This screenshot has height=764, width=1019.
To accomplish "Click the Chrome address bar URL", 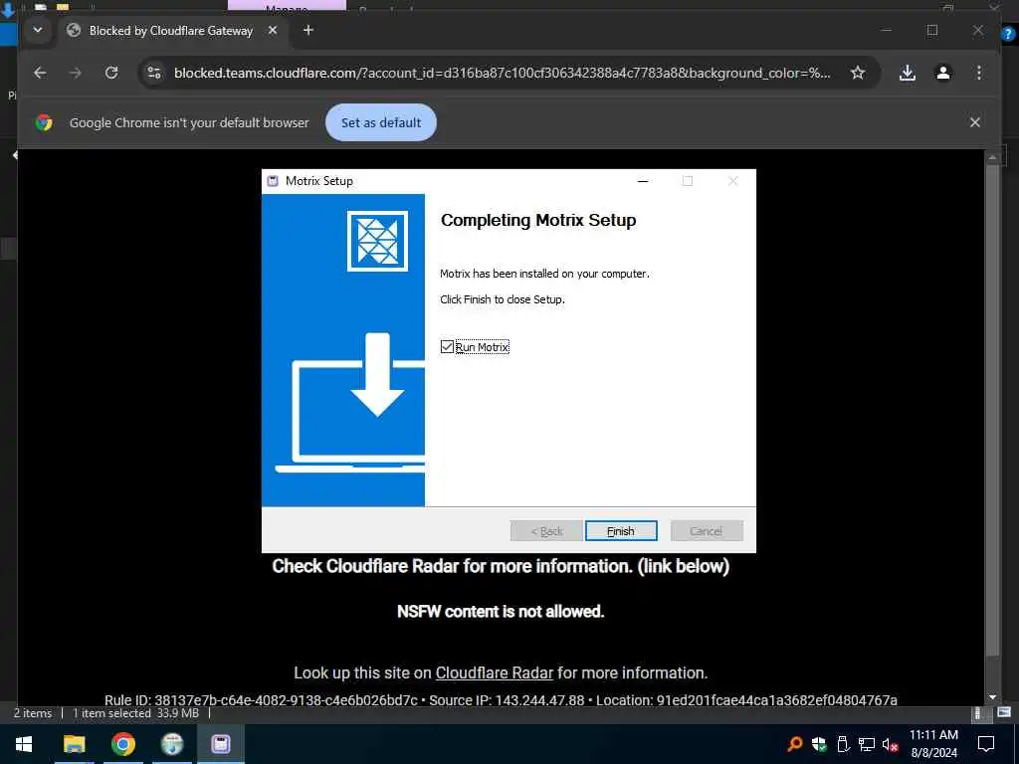I will tap(502, 73).
